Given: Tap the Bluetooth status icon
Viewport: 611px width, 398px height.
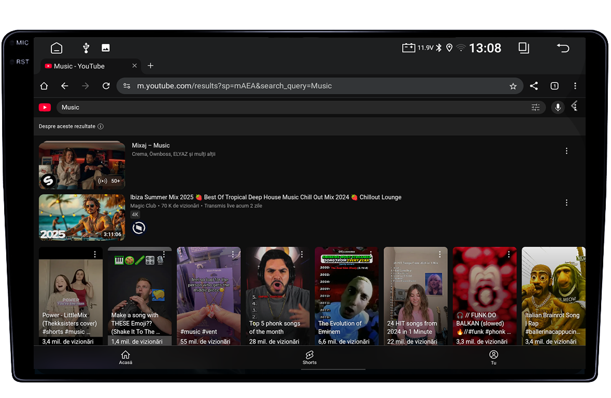Looking at the screenshot, I should click(x=439, y=48).
